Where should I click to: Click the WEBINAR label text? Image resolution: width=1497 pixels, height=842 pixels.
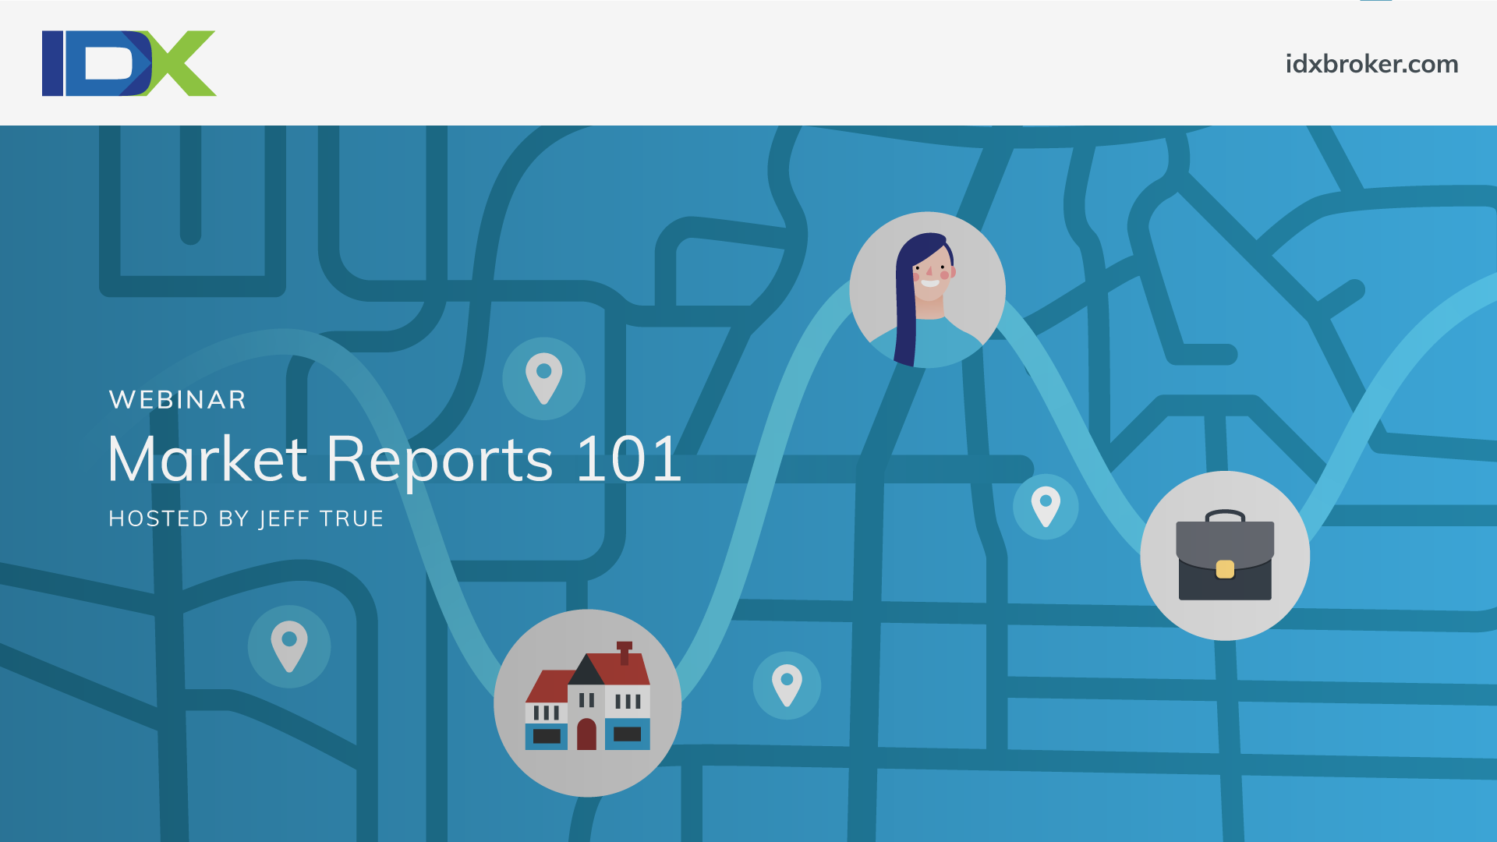[178, 400]
